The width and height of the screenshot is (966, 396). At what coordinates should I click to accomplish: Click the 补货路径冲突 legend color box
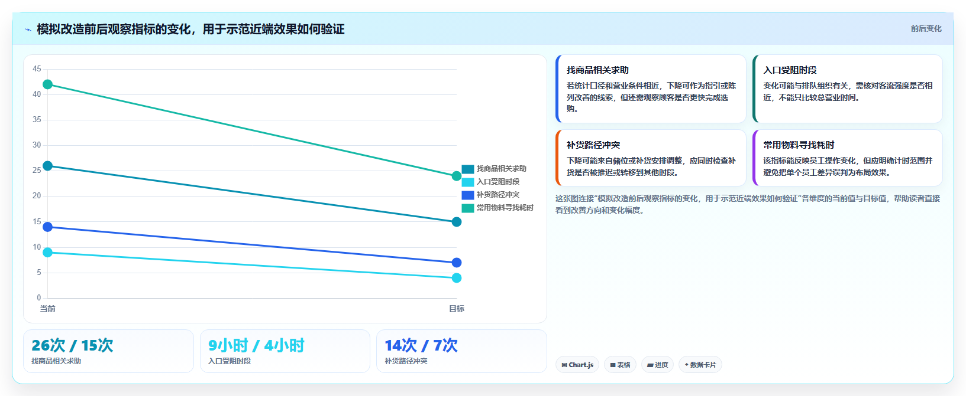click(468, 195)
